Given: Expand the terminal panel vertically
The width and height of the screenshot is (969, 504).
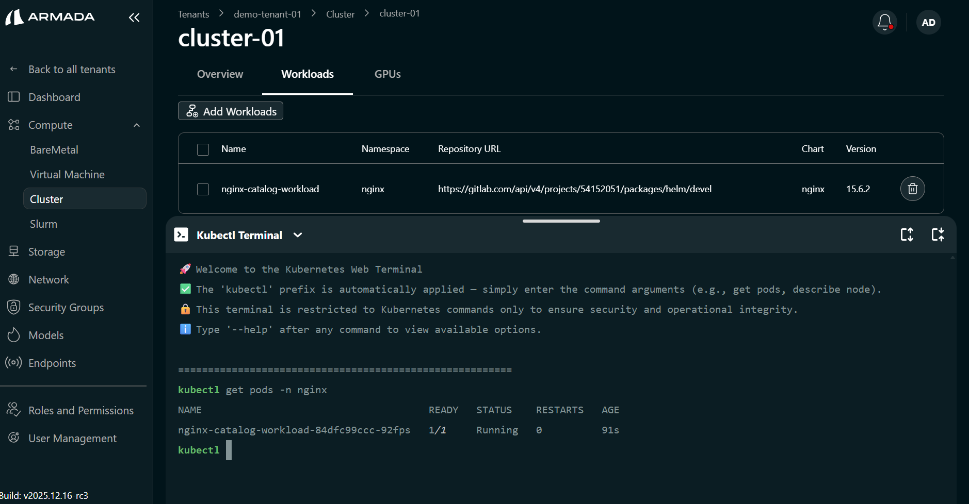Looking at the screenshot, I should pos(907,235).
